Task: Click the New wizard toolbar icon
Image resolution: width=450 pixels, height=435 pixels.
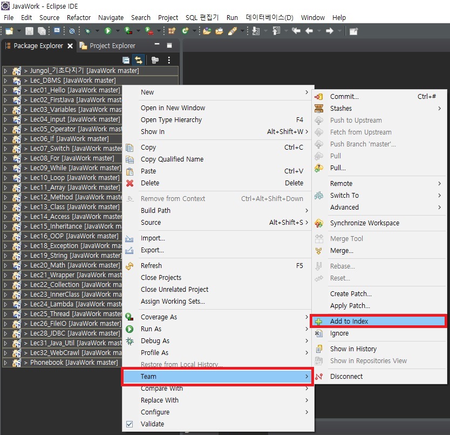Action: click(9, 31)
